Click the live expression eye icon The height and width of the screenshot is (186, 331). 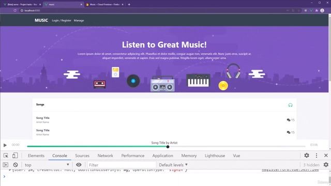tap(79, 165)
